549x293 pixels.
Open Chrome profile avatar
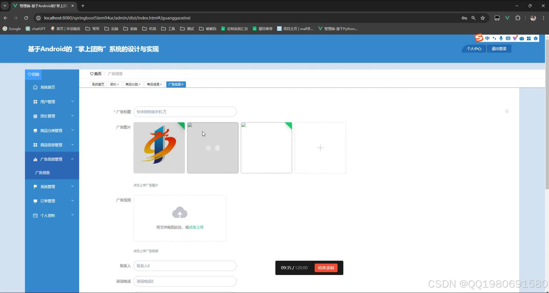coord(533,18)
